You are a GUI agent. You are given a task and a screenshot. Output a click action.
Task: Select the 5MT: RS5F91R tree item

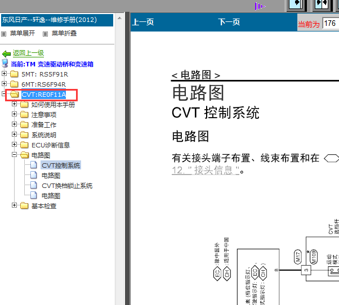44,74
